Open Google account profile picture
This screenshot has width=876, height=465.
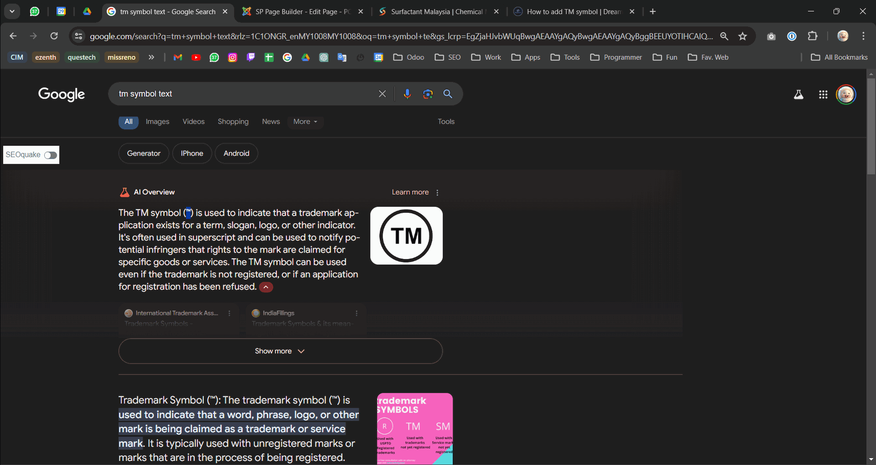pyautogui.click(x=846, y=94)
